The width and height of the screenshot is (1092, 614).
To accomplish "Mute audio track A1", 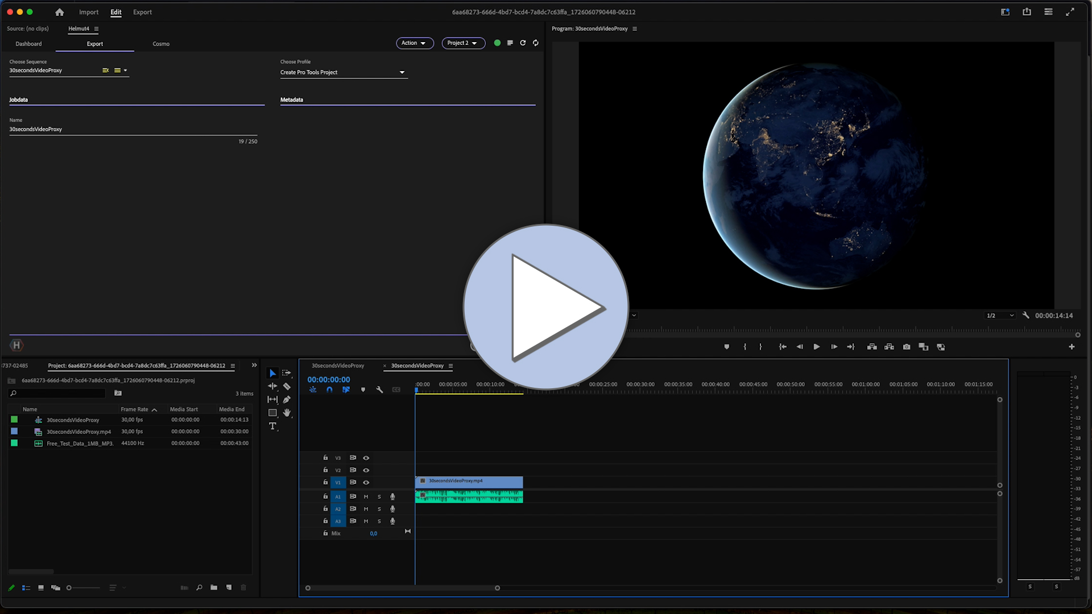I will pyautogui.click(x=366, y=497).
